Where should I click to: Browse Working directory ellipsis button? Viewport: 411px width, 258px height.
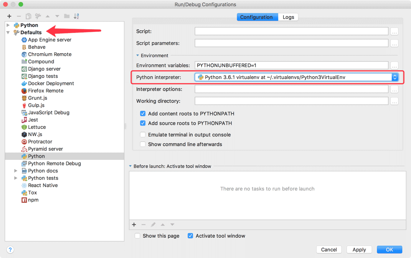pyautogui.click(x=394, y=101)
